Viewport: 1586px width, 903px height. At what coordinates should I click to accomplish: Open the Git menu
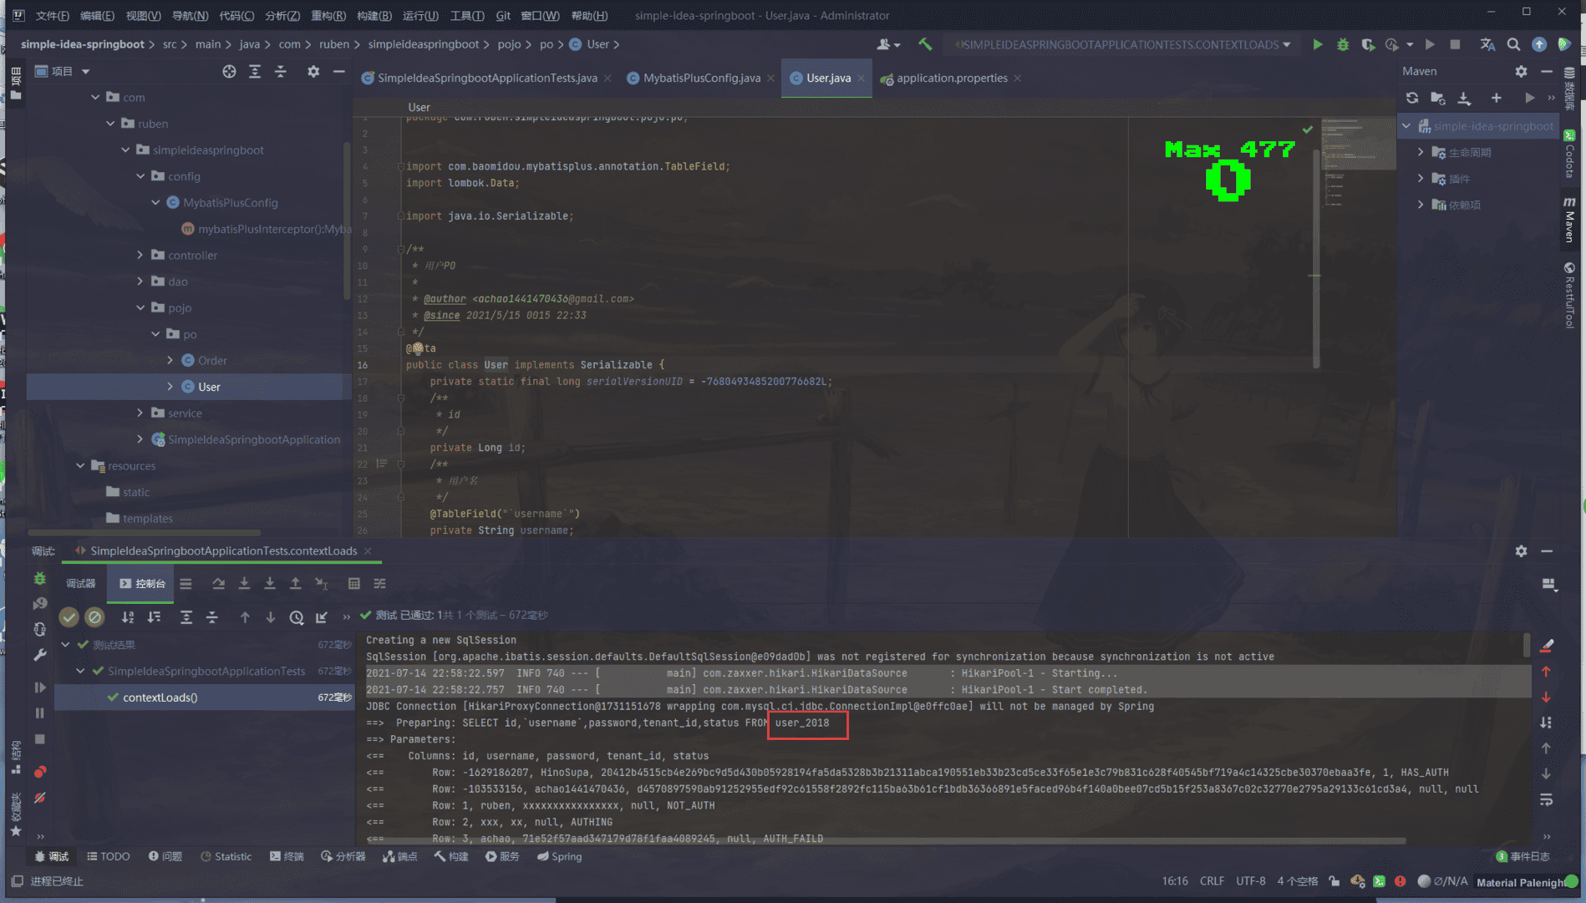[502, 15]
